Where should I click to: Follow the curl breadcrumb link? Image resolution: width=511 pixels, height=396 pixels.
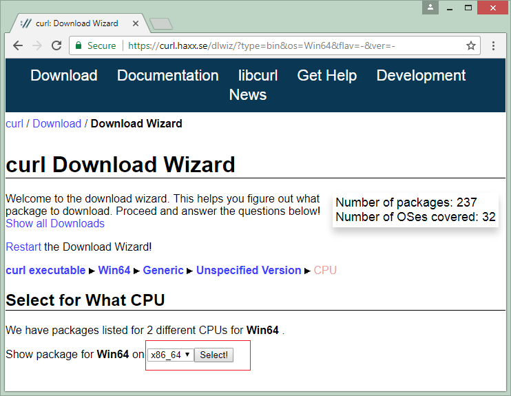point(14,124)
